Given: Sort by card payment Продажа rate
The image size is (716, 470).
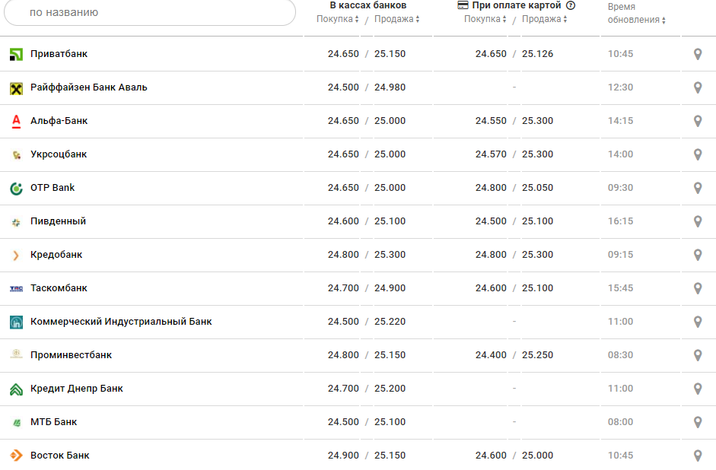Looking at the screenshot, I should [544, 19].
